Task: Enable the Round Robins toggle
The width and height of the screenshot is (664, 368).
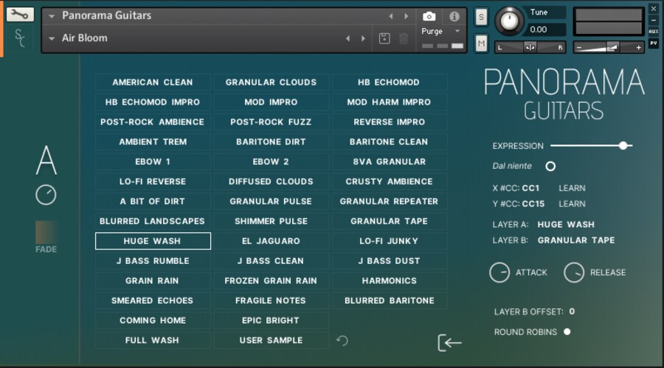Action: [x=567, y=332]
